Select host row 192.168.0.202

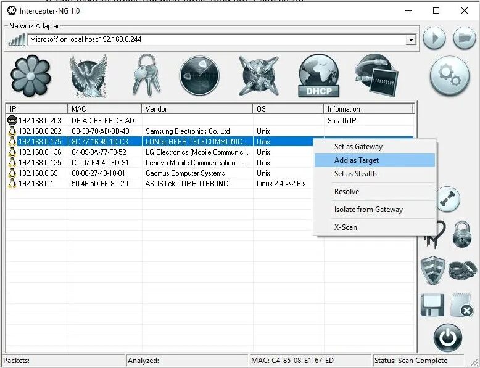tap(210, 131)
